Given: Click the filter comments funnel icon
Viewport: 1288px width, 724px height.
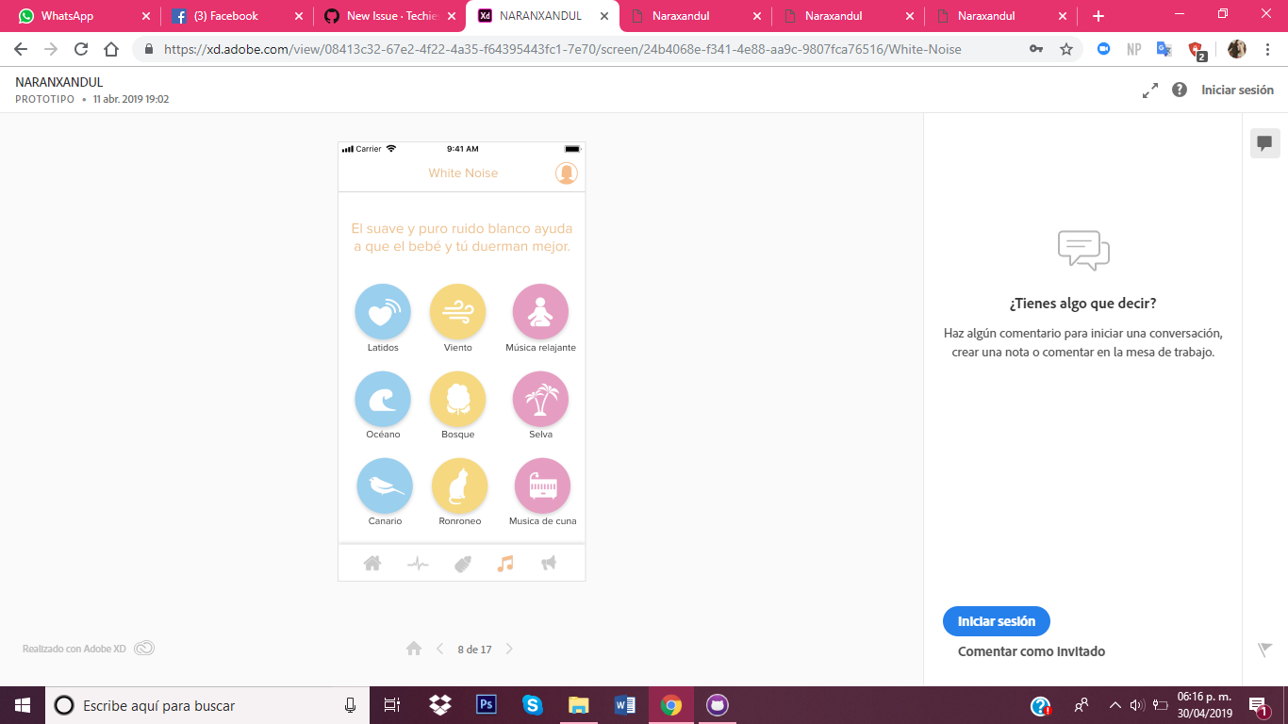Looking at the screenshot, I should [1265, 650].
